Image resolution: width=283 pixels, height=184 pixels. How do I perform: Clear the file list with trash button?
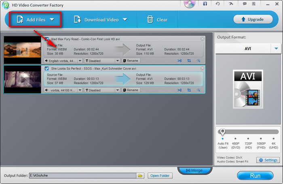click(157, 19)
